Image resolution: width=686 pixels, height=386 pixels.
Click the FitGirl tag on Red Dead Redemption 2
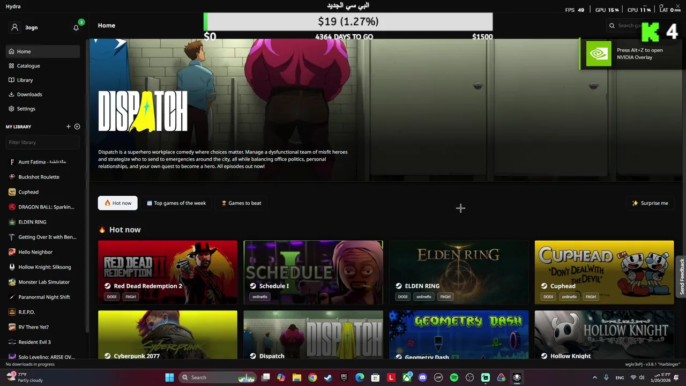pos(131,296)
